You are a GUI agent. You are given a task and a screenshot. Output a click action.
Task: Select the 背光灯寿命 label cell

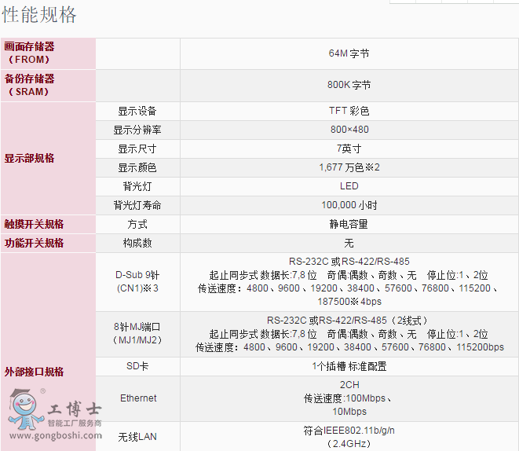(137, 205)
